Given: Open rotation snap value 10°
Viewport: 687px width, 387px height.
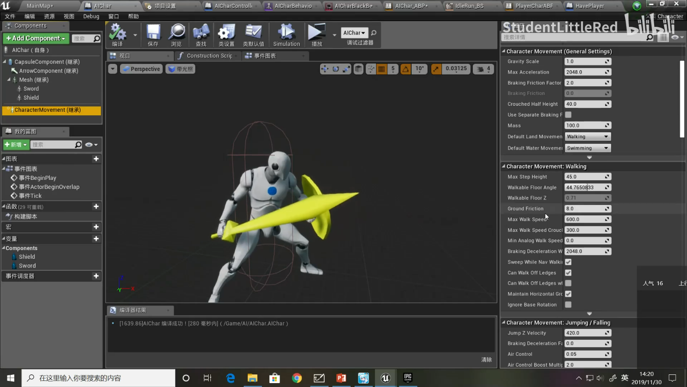Looking at the screenshot, I should [419, 69].
